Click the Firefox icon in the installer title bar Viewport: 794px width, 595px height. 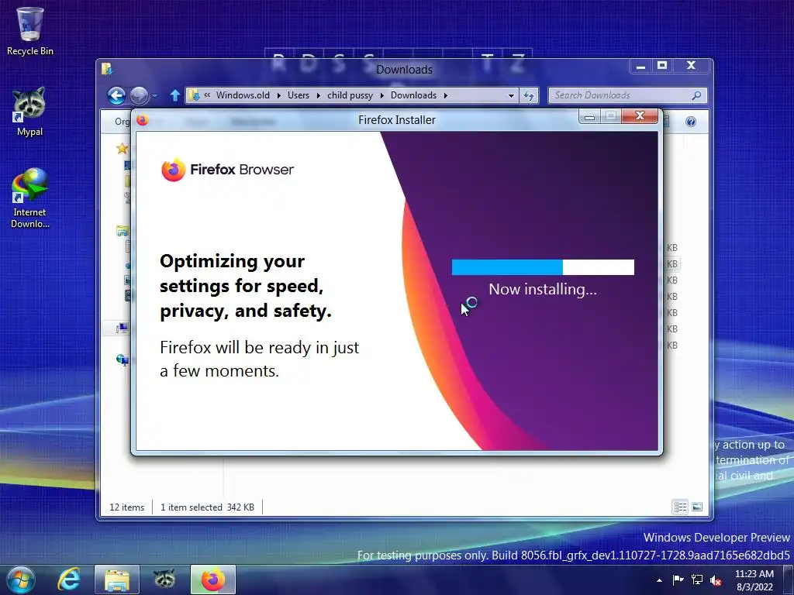(x=143, y=120)
